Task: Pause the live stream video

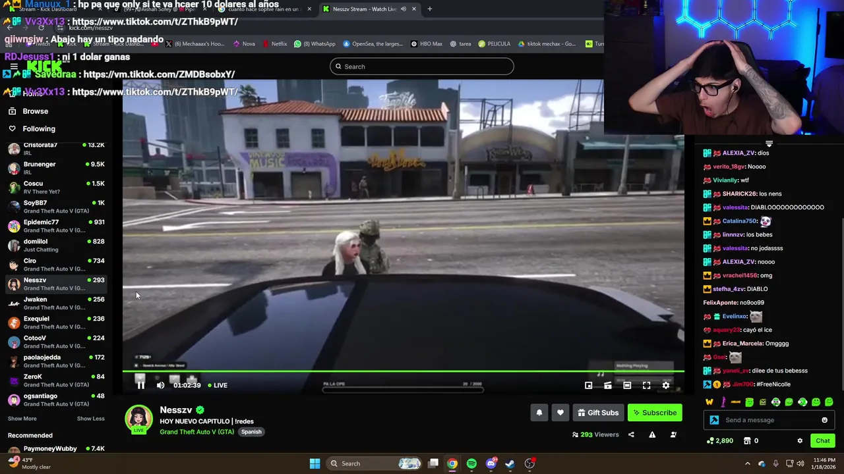Action: click(x=140, y=385)
